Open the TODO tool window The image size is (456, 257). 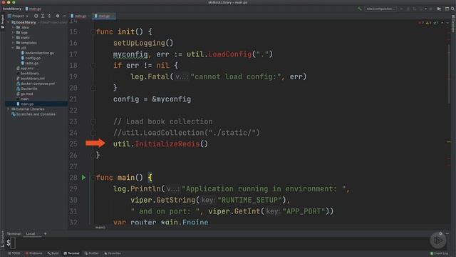coord(14,253)
